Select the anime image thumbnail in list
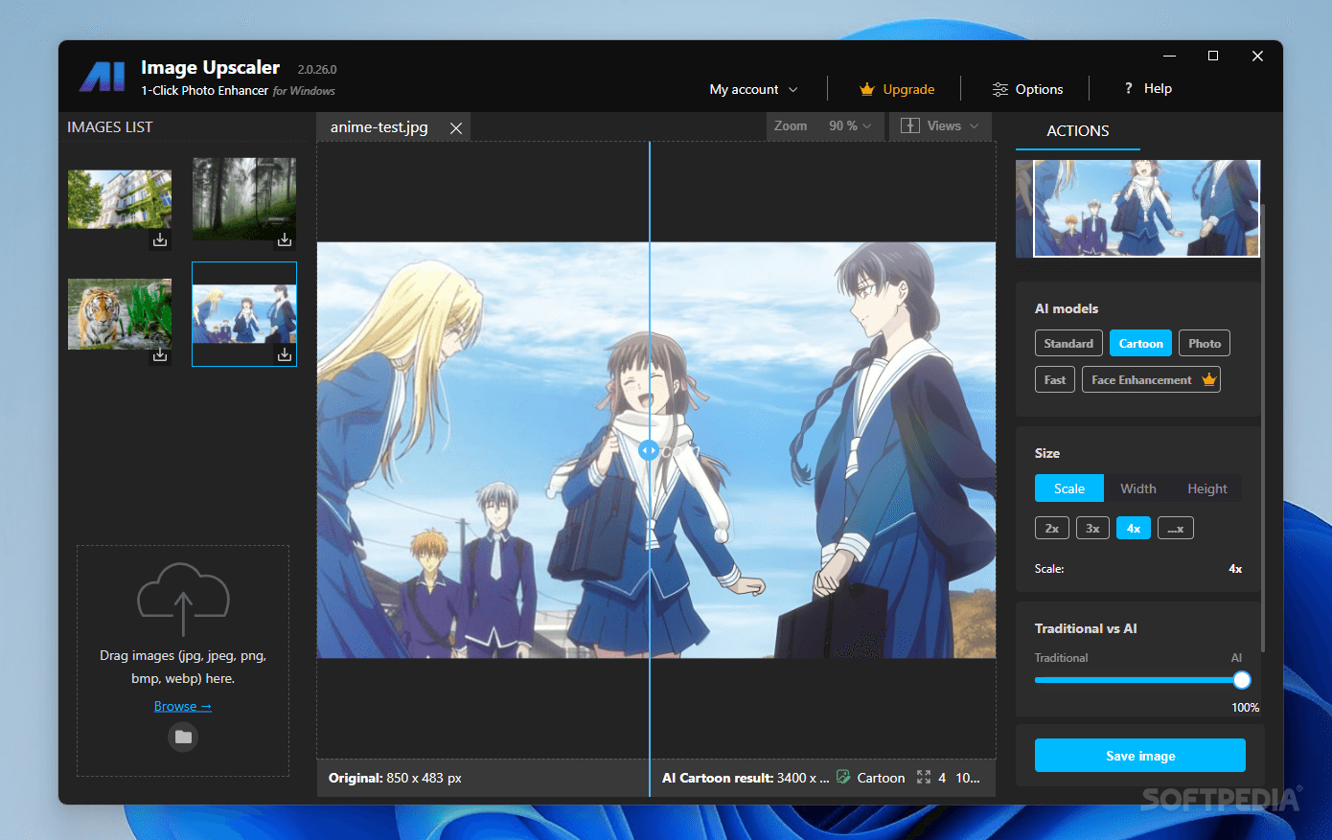 coord(244,313)
